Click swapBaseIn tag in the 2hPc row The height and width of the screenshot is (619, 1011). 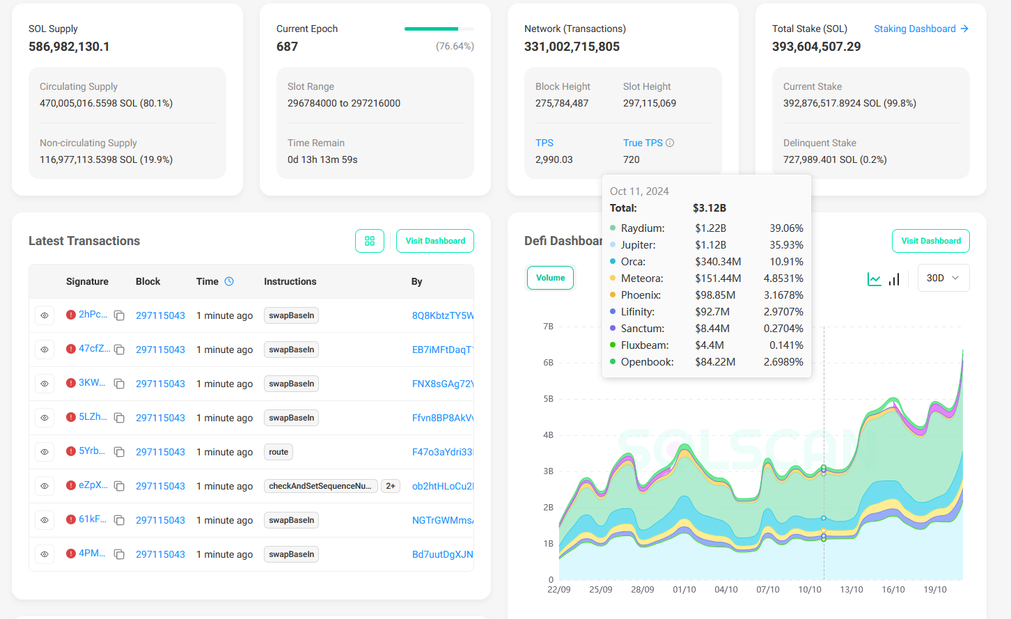[292, 315]
